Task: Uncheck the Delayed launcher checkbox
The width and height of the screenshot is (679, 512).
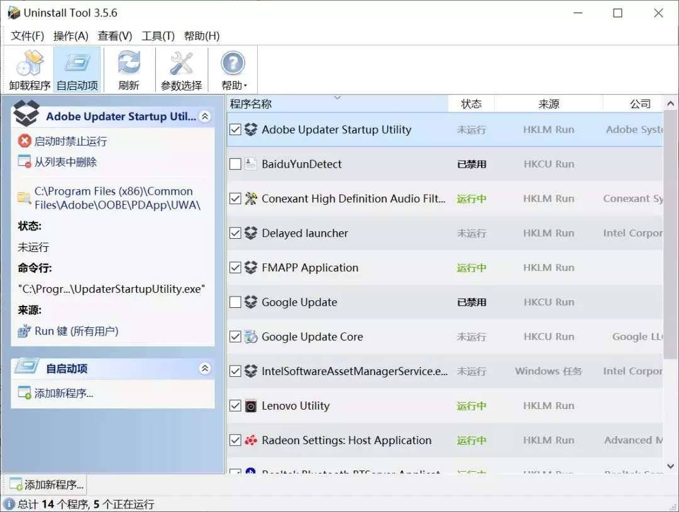Action: [235, 233]
